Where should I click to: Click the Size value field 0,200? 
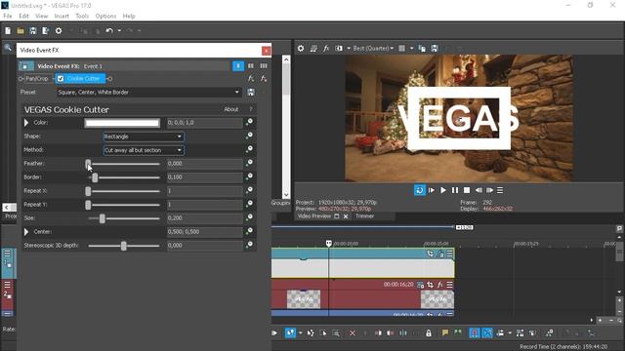click(204, 218)
